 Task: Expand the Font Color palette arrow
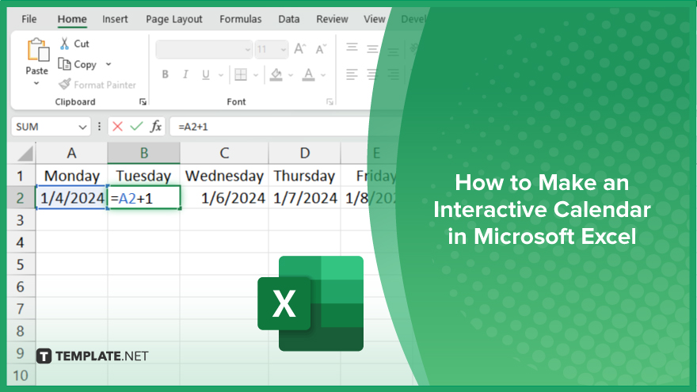click(323, 75)
